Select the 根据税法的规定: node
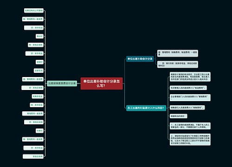The width and height of the screenshot is (232, 167). click(x=179, y=116)
